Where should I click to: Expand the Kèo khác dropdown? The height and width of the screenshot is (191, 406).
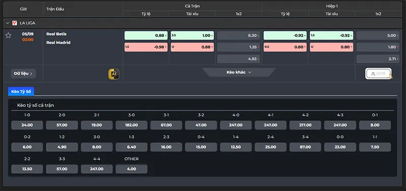239,72
